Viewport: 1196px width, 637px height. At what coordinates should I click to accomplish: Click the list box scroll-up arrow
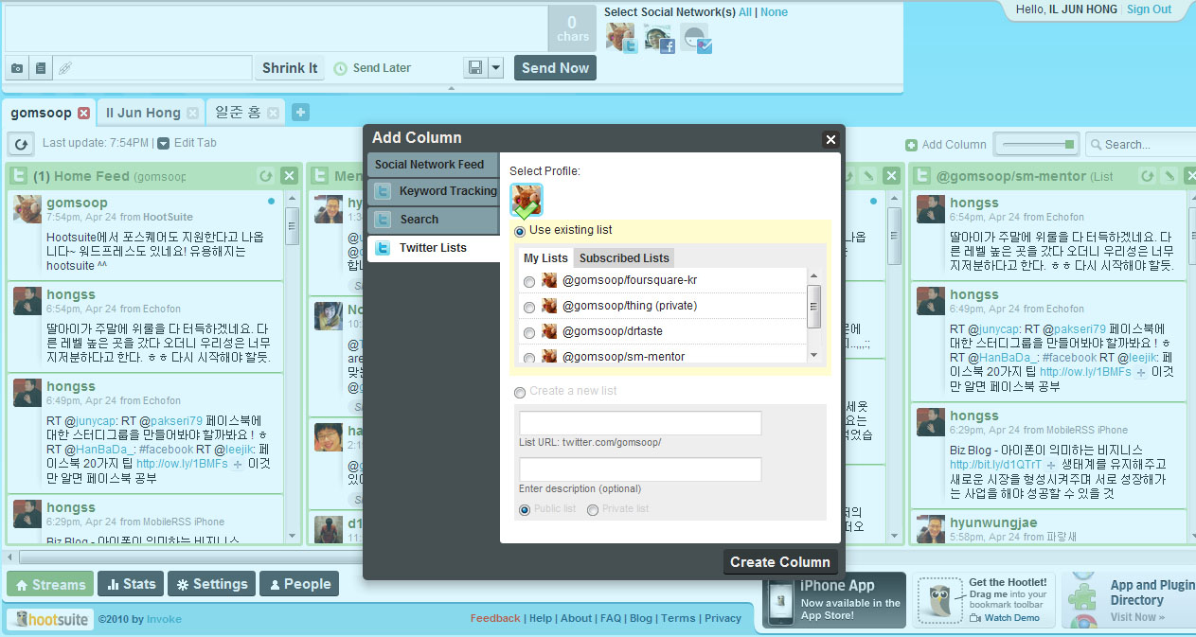tap(813, 276)
